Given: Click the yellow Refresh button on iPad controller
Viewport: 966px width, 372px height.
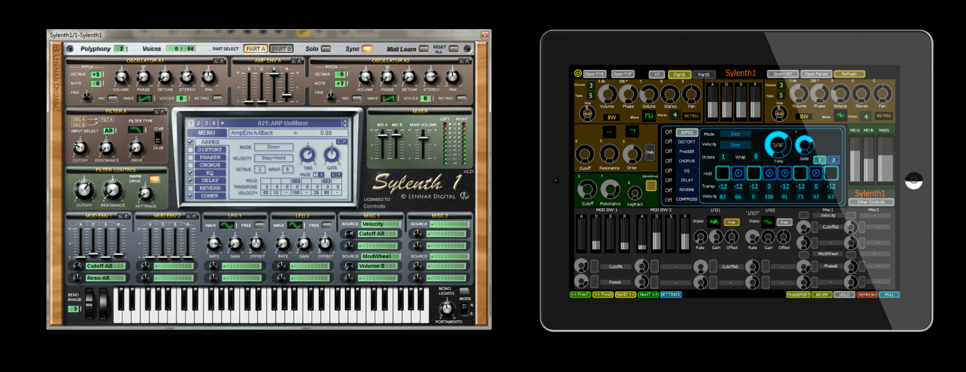Looking at the screenshot, I should coord(849,74).
